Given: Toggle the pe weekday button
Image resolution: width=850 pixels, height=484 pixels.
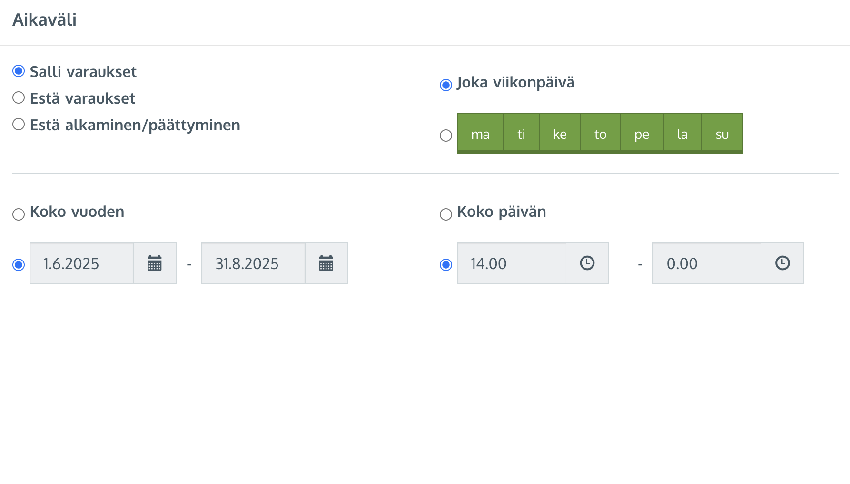Looking at the screenshot, I should pos(642,134).
